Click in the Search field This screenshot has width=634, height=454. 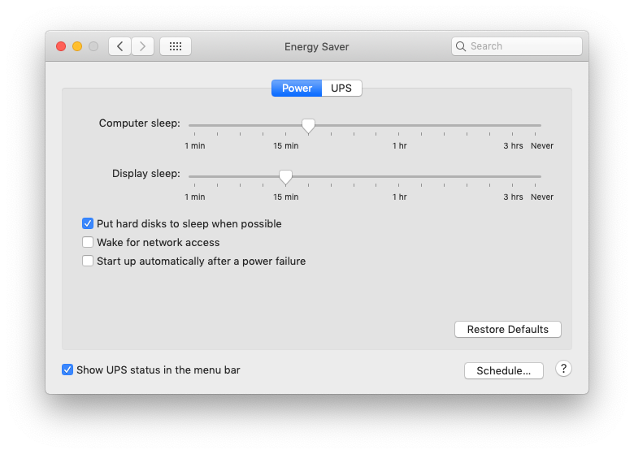click(517, 46)
